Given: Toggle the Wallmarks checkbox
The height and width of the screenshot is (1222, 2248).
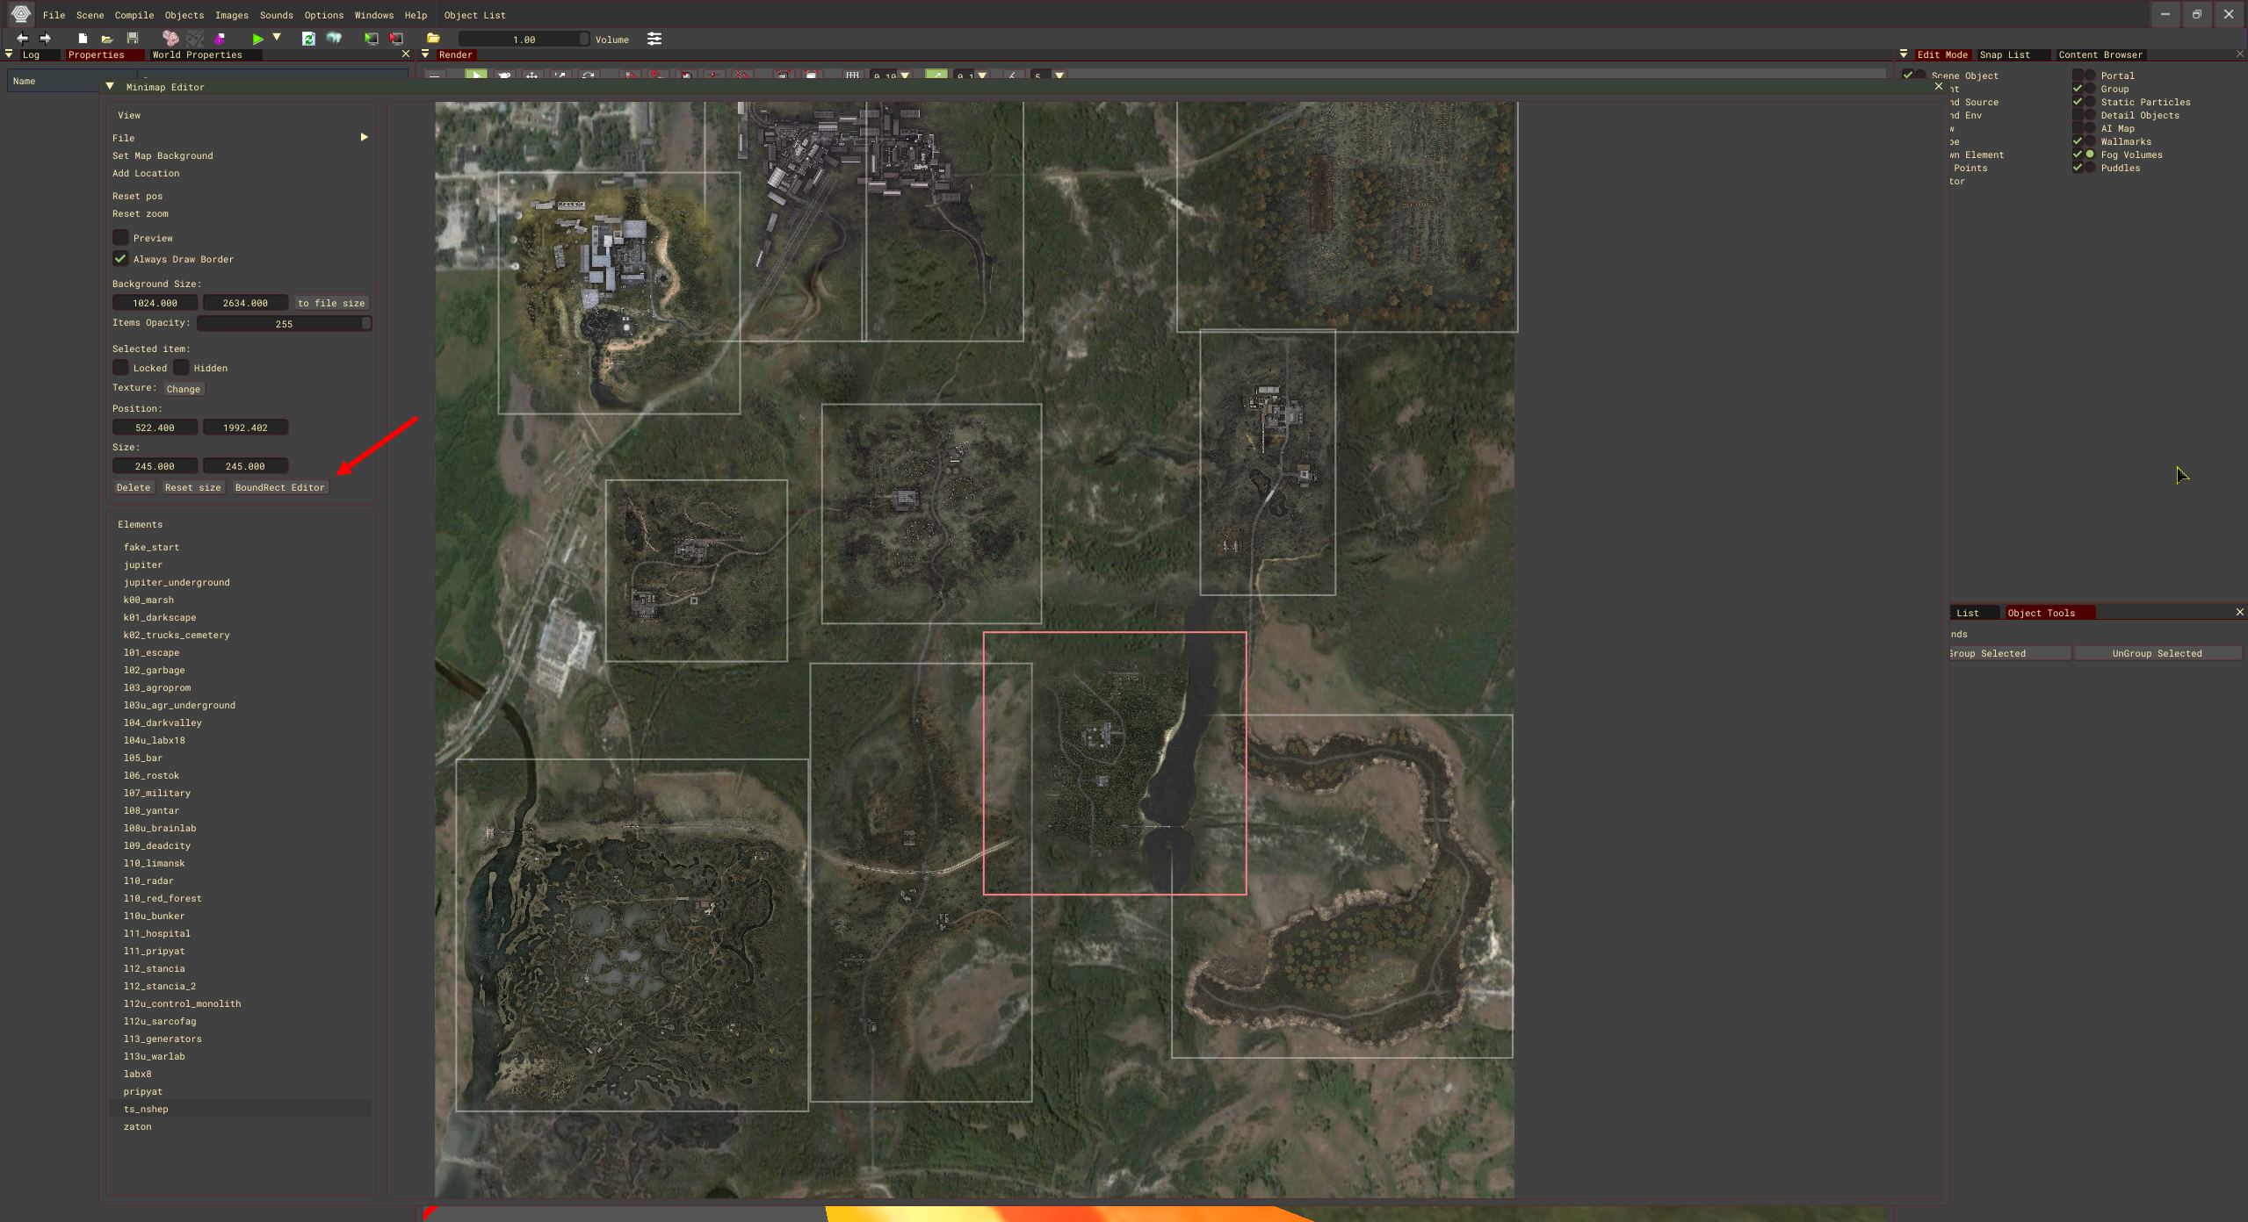Looking at the screenshot, I should click(2078, 141).
